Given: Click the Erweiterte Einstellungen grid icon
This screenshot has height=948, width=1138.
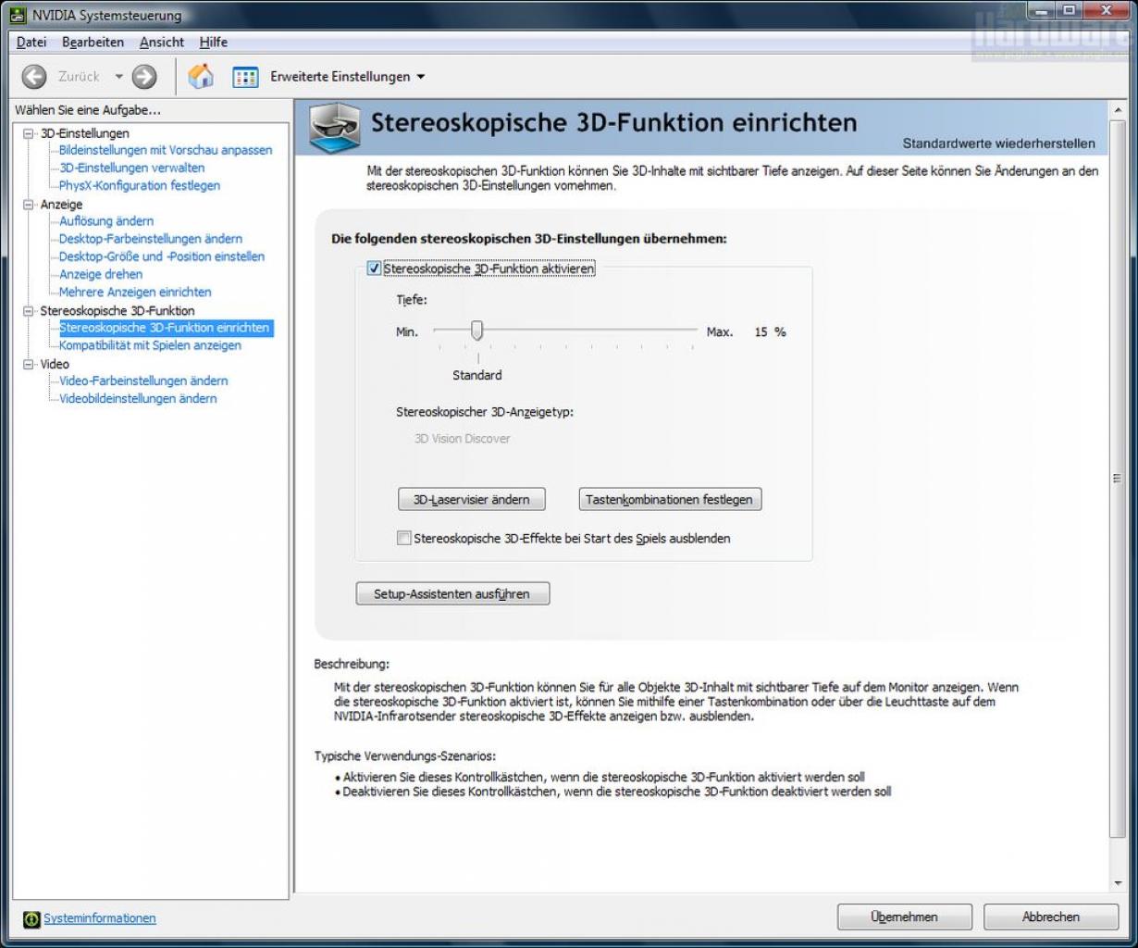Looking at the screenshot, I should click(245, 77).
